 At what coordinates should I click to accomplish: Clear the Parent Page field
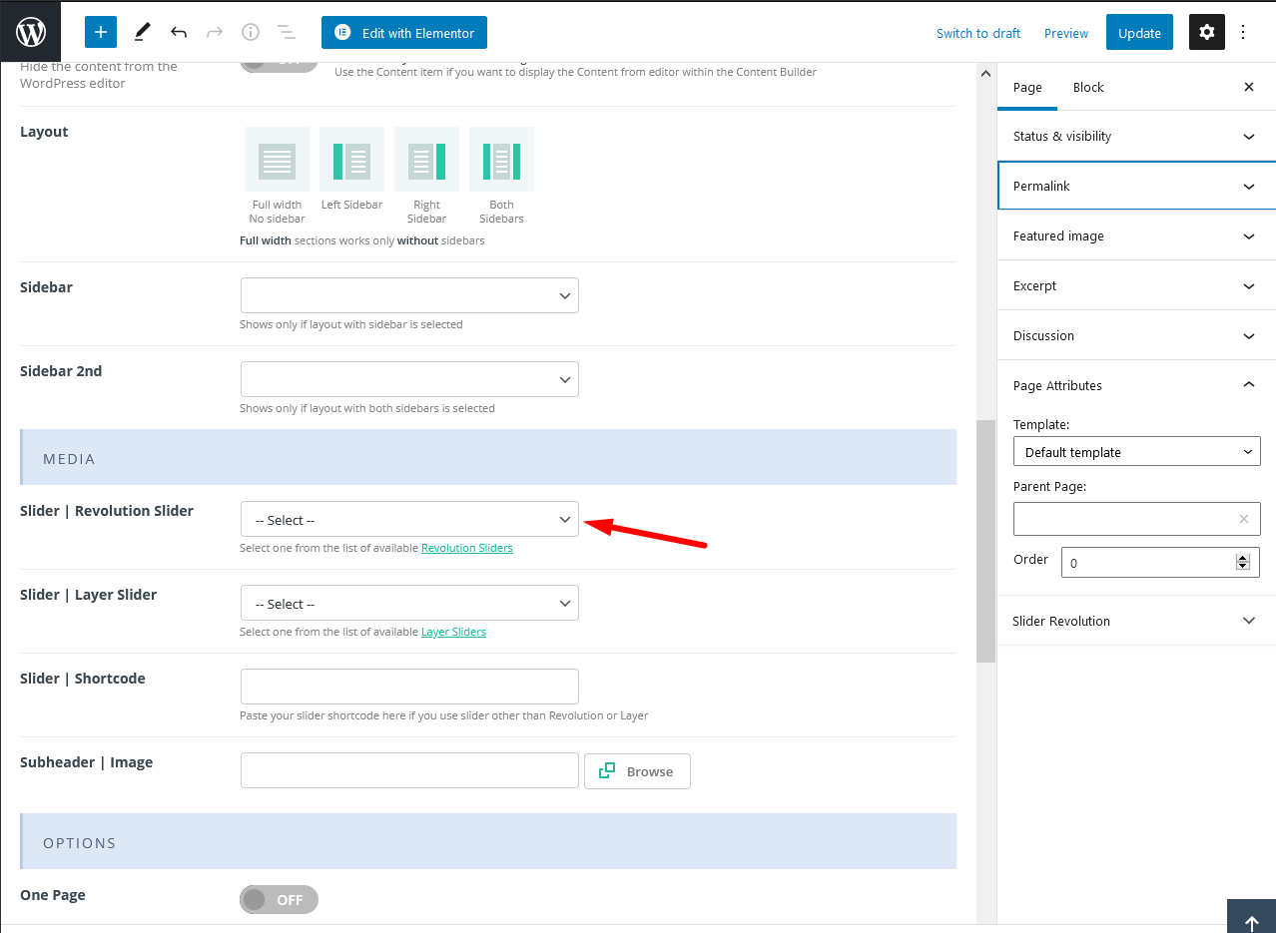pyautogui.click(x=1244, y=519)
